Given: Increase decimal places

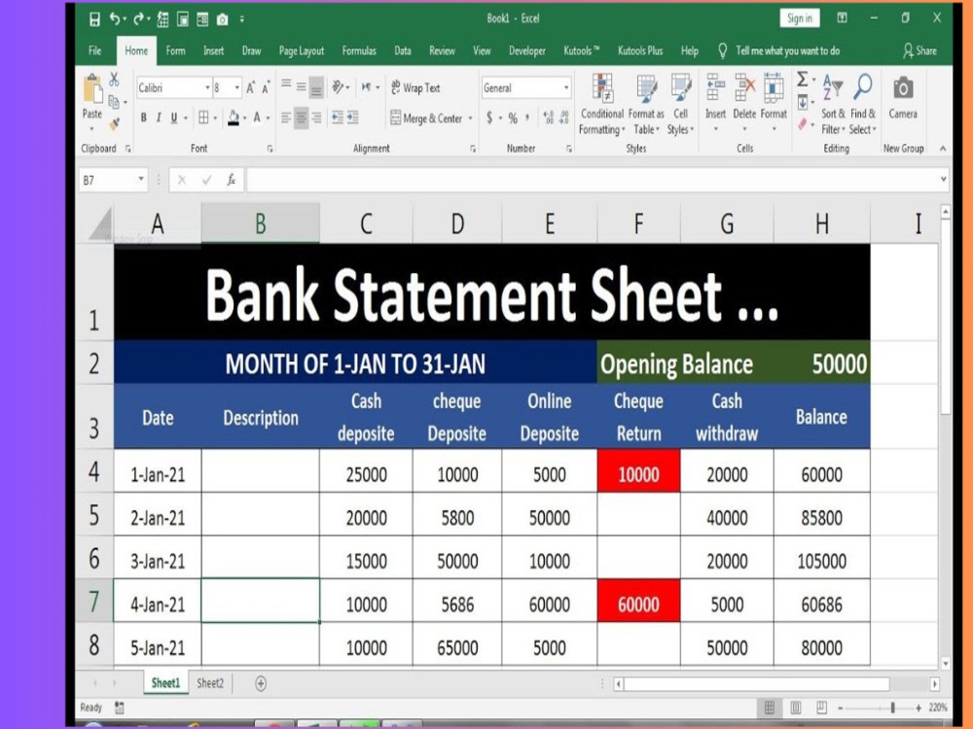Looking at the screenshot, I should point(549,118).
